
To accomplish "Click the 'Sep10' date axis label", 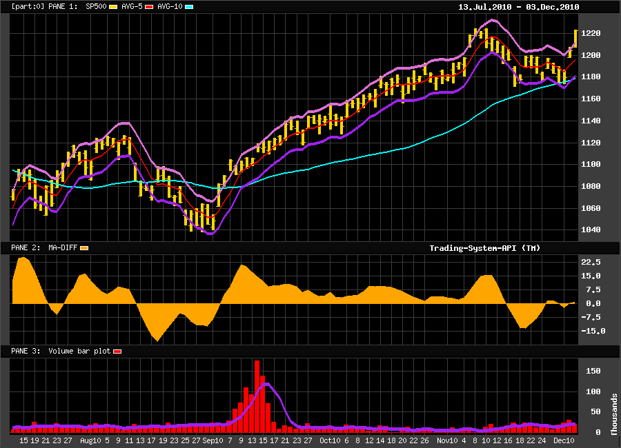I will [x=213, y=440].
